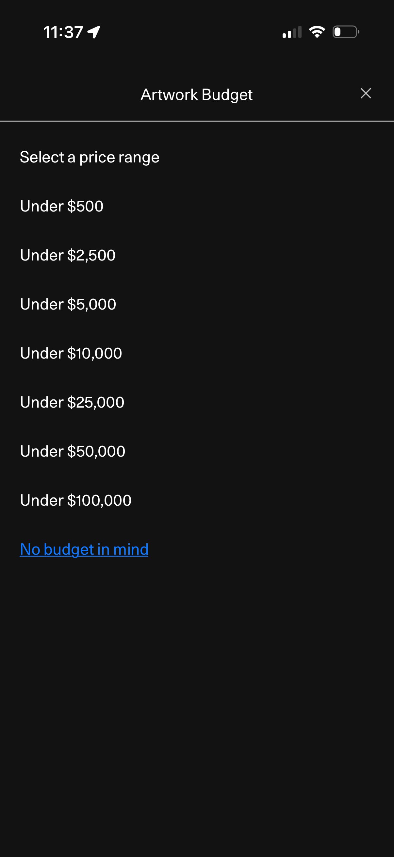Choose the Under $2,500 option
Screen dimensions: 394x857
(x=68, y=255)
